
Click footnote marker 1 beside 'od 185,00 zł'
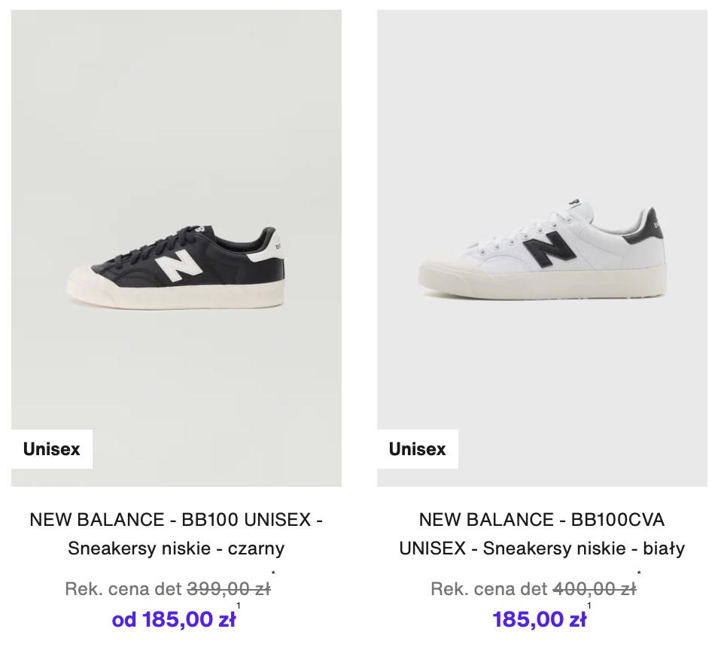pyautogui.click(x=239, y=606)
